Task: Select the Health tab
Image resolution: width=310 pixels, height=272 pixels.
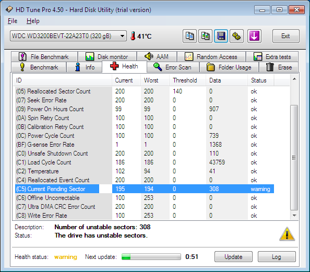Action: [124, 66]
